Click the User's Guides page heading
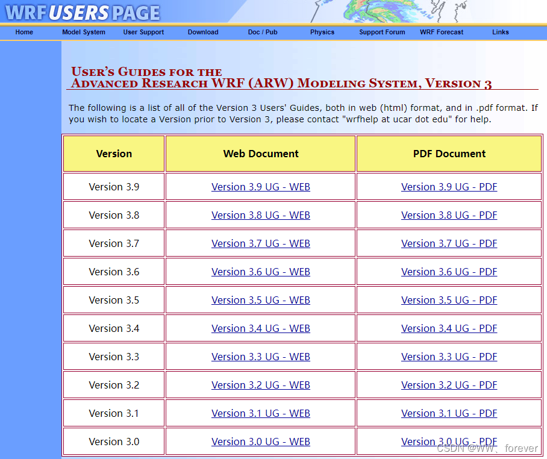 click(281, 78)
